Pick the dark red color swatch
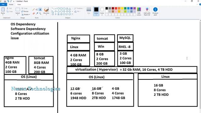Viewport: 201px width, 113px height. (x=113, y=8)
